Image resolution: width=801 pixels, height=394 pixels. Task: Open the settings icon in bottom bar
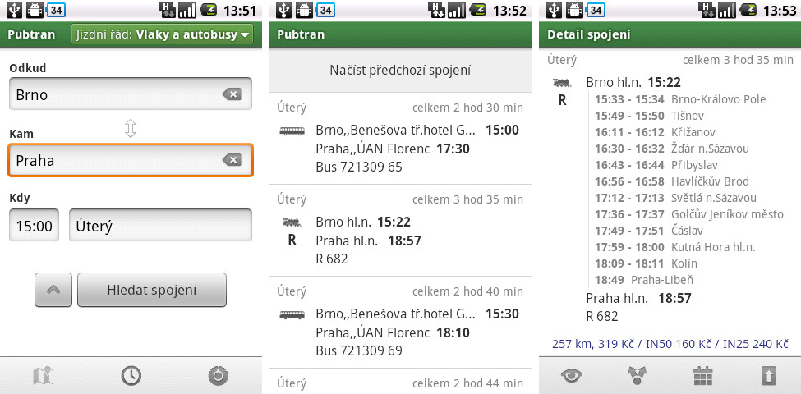[x=219, y=376]
